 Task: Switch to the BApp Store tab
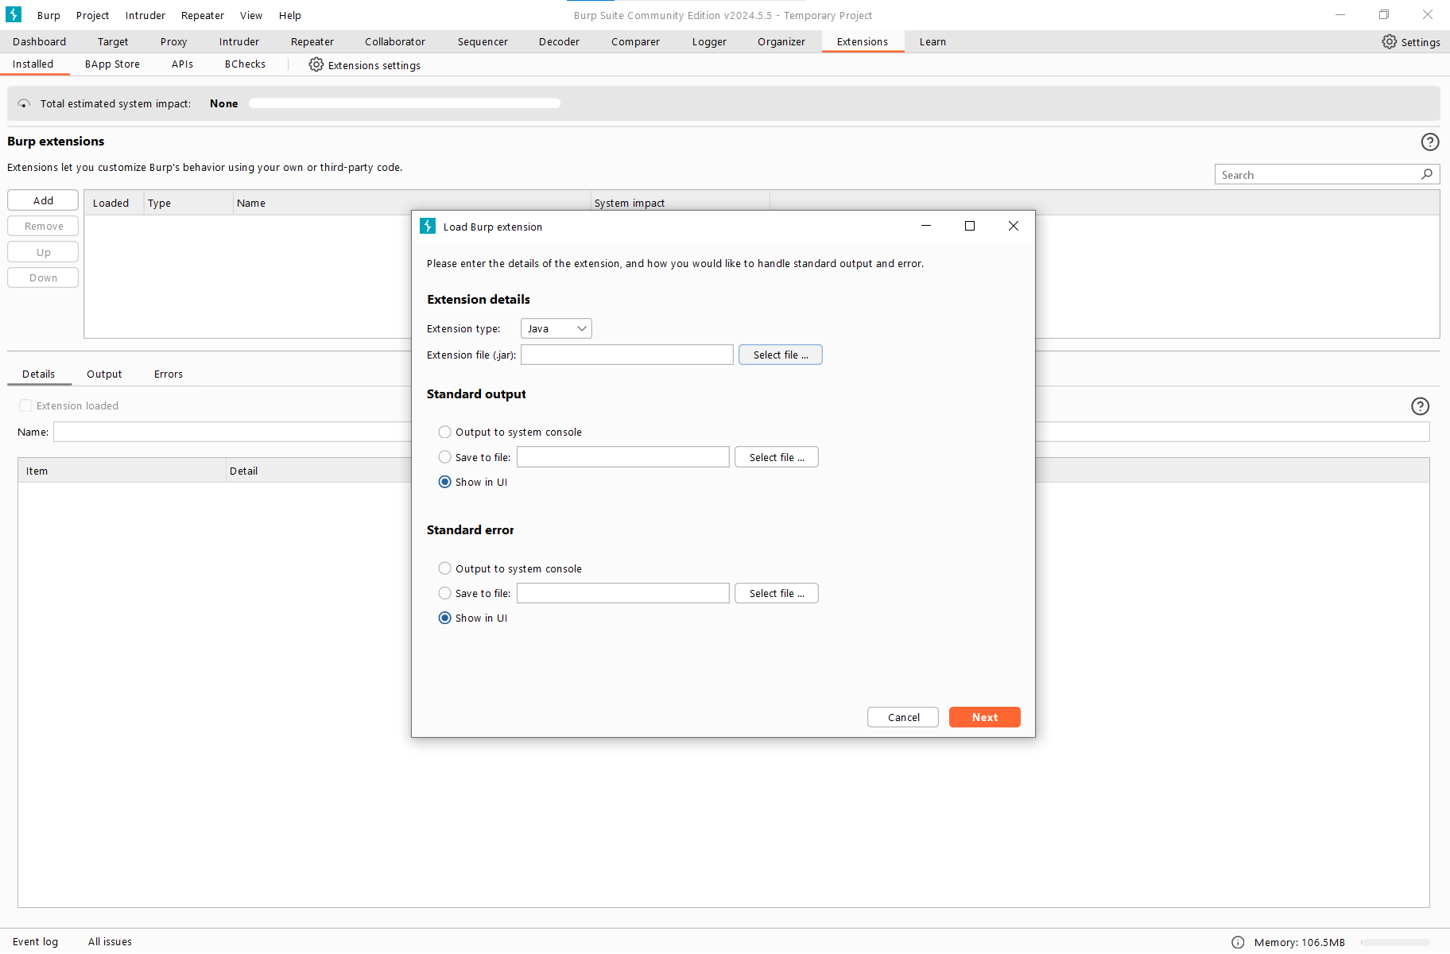coord(112,64)
